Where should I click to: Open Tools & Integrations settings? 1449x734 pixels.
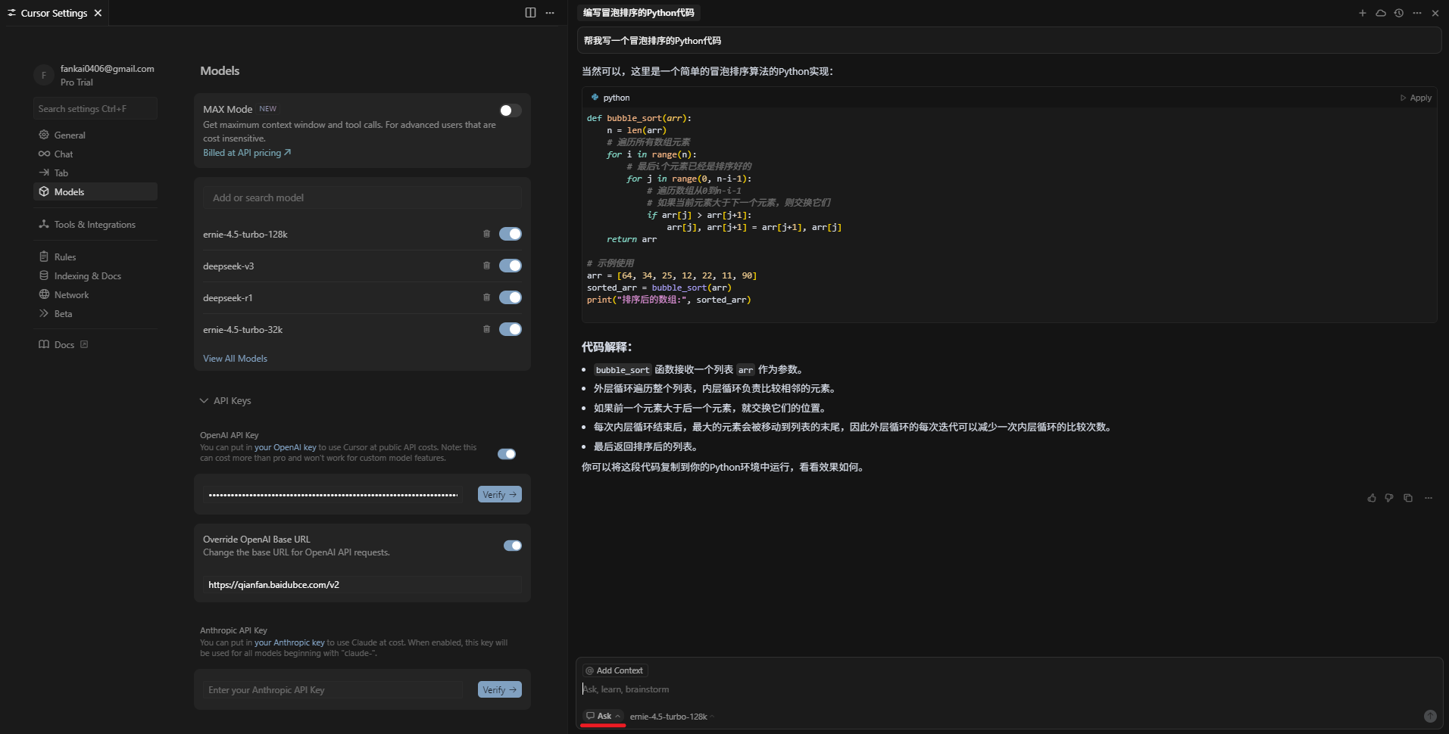[95, 224]
